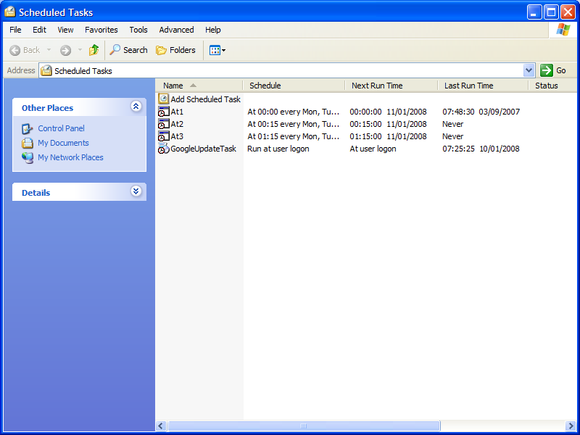Click the horizontal scrollbar right arrow
The image size is (580, 435).
572,426
